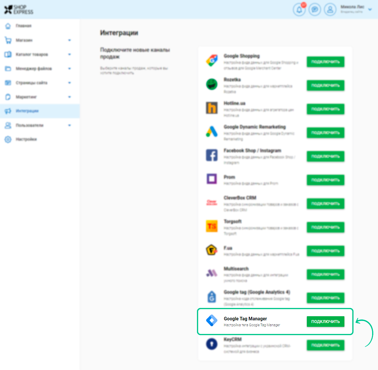
Task: Connect Hotline.ua with Подключить button
Action: [x=325, y=109]
